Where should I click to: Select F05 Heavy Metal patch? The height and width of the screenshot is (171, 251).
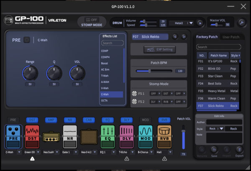pyautogui.click(x=218, y=91)
